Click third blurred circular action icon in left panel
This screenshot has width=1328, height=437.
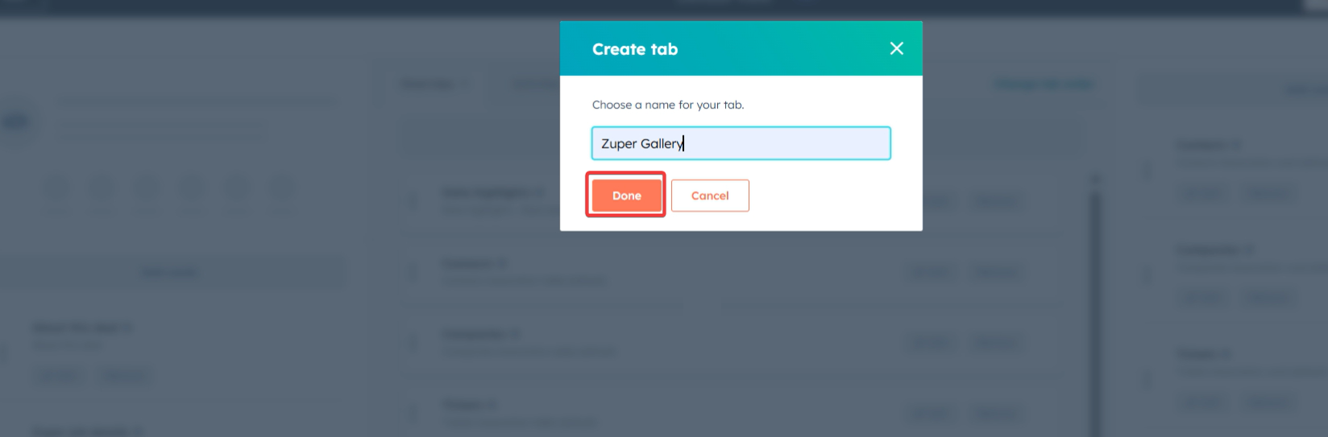click(x=147, y=189)
